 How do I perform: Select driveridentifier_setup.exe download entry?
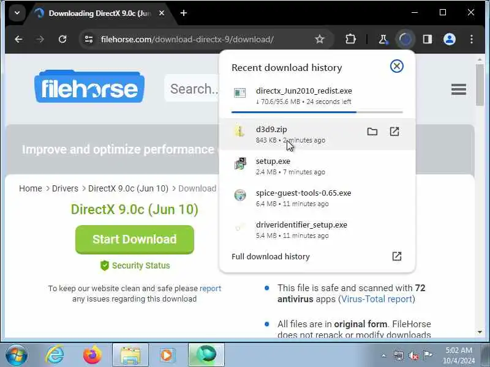(x=317, y=230)
